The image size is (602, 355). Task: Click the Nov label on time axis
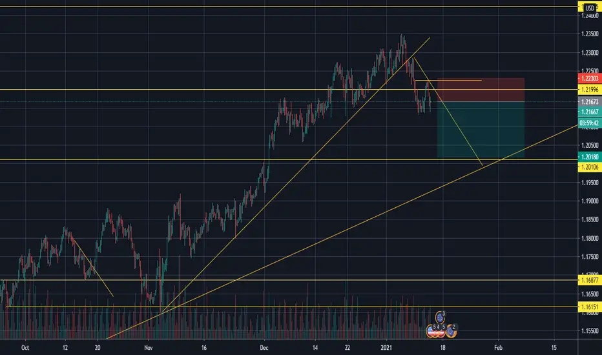pos(148,348)
